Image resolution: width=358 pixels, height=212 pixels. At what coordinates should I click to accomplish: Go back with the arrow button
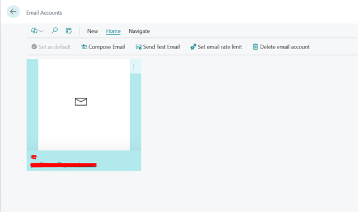click(x=13, y=12)
